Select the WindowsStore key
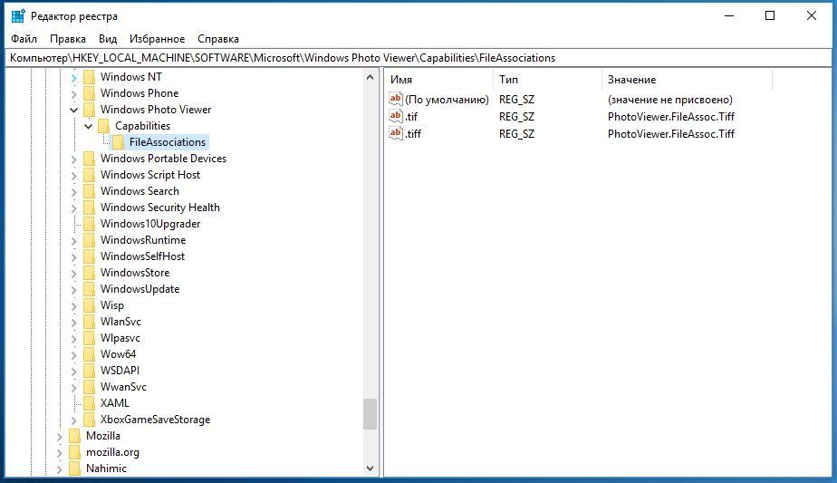This screenshot has height=483, width=837. click(135, 273)
